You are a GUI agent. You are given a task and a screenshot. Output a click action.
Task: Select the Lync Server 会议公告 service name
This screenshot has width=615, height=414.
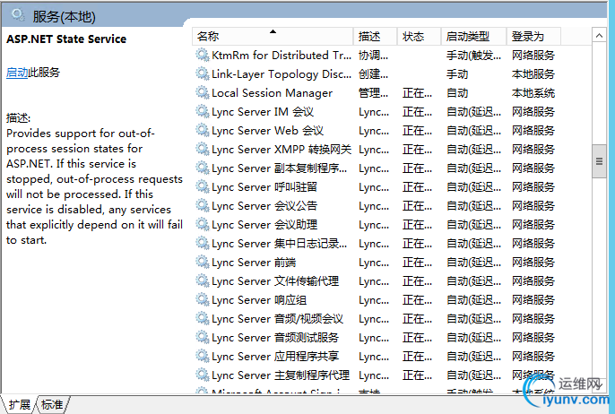point(264,206)
